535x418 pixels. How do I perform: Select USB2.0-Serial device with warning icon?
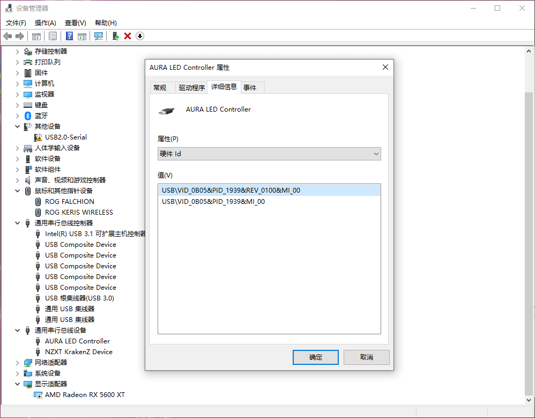pyautogui.click(x=65, y=137)
